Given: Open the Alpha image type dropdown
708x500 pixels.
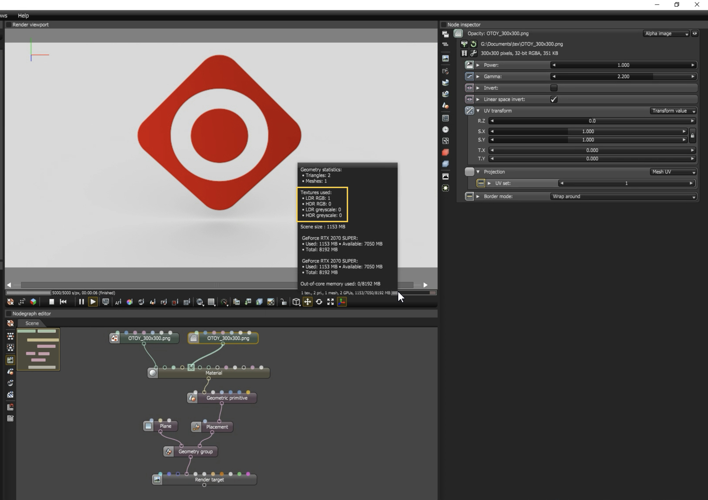Looking at the screenshot, I should 666,34.
